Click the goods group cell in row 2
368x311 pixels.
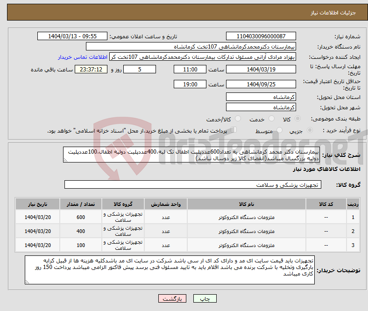coord(123,231)
